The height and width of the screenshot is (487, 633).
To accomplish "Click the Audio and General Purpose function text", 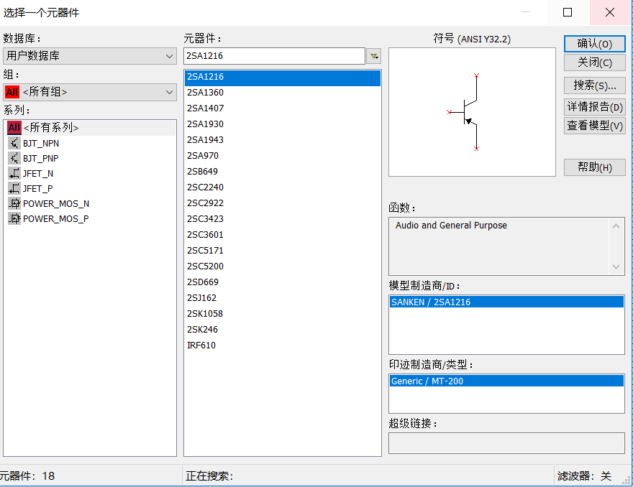I will [451, 226].
